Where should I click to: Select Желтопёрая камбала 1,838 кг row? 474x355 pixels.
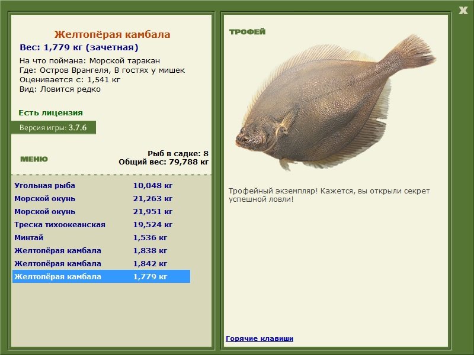click(x=101, y=250)
